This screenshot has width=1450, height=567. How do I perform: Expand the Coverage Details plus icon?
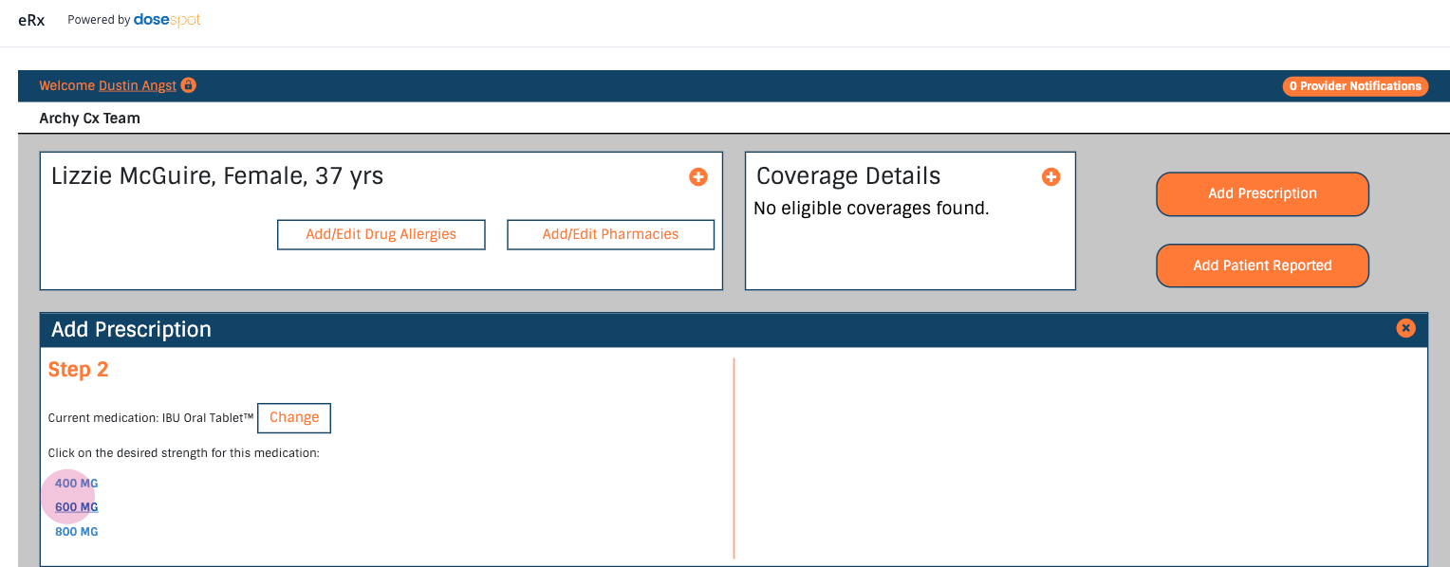tap(1050, 176)
